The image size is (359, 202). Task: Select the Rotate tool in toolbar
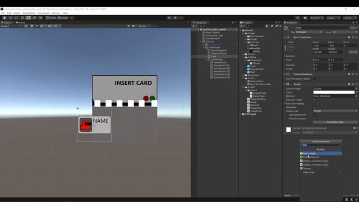(16, 18)
